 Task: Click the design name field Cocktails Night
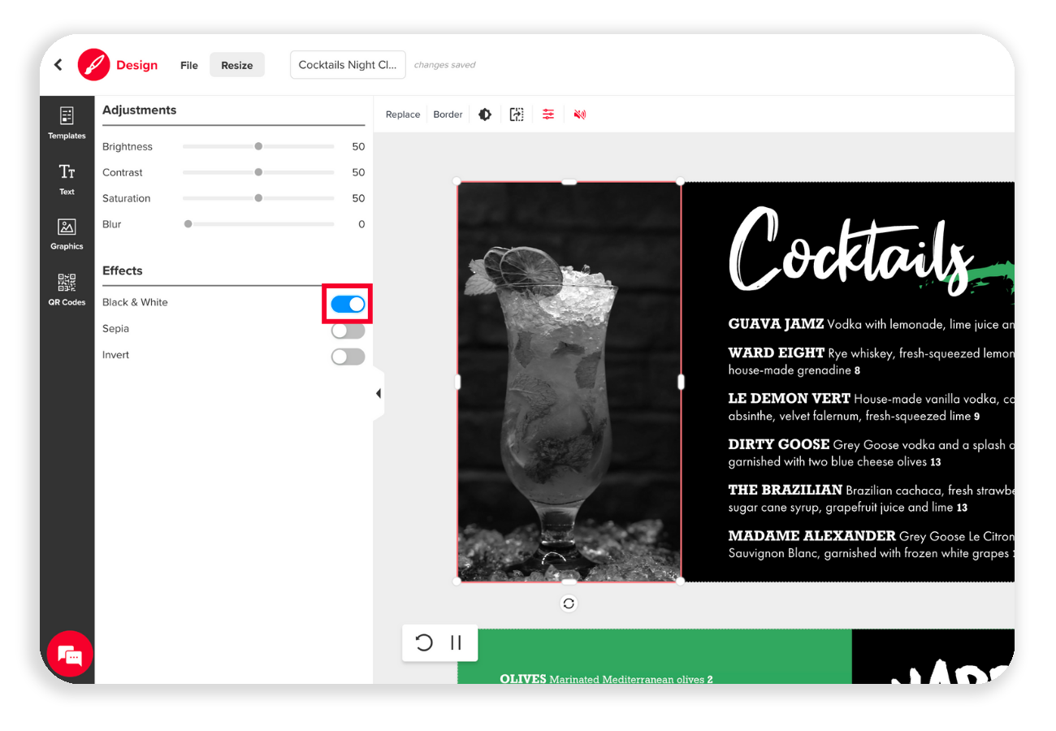(x=348, y=65)
